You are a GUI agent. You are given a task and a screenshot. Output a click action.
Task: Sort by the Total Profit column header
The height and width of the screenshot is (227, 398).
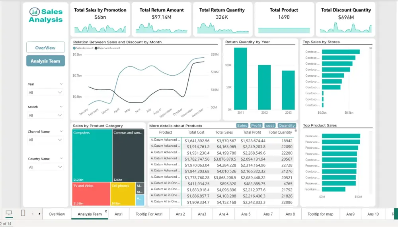252,132
